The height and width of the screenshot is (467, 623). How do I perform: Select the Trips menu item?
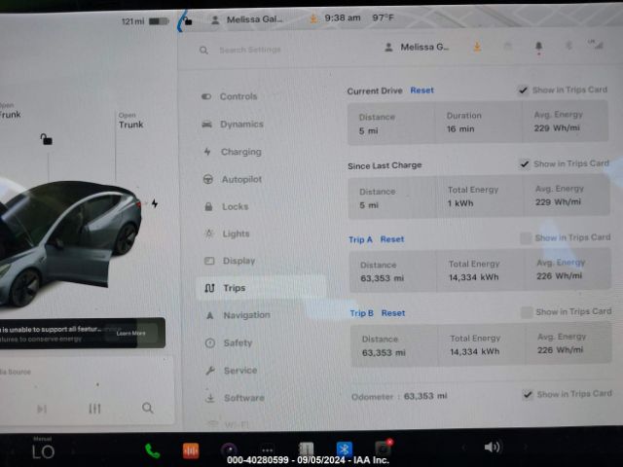[261, 288]
